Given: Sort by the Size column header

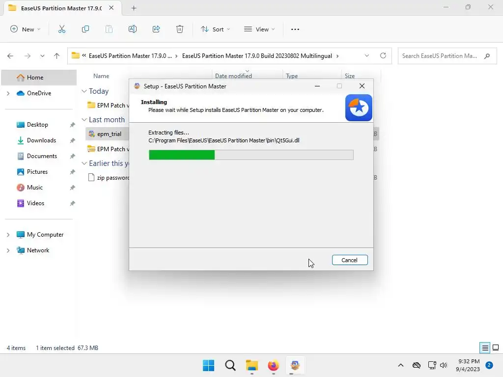Looking at the screenshot, I should [350, 76].
